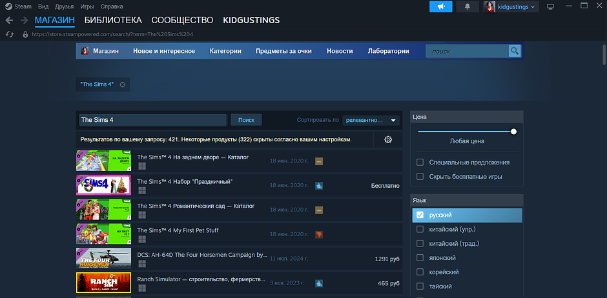The width and height of the screenshot is (607, 298).
Task: Reload the store page
Action: pyautogui.click(x=10, y=34)
